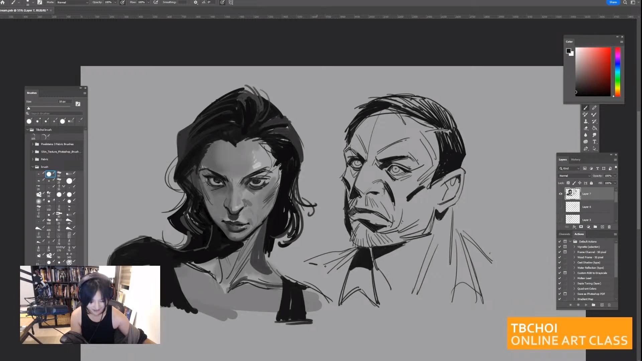Lock transparent pixels in Layers panel
Image resolution: width=642 pixels, height=361 pixels.
click(x=568, y=183)
